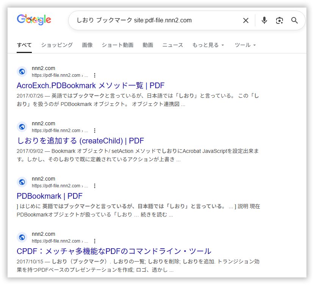Start voice search with microphone icon

click(x=264, y=20)
